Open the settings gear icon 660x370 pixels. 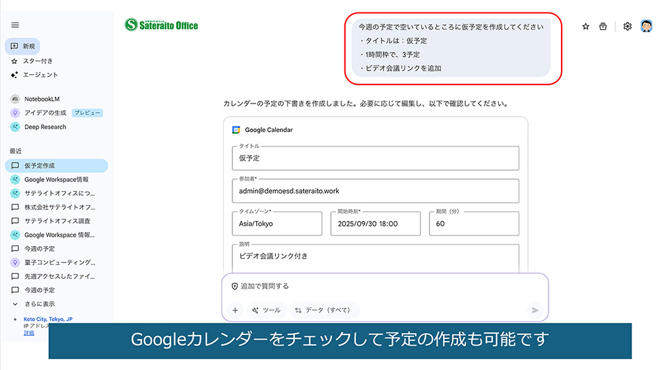[627, 26]
